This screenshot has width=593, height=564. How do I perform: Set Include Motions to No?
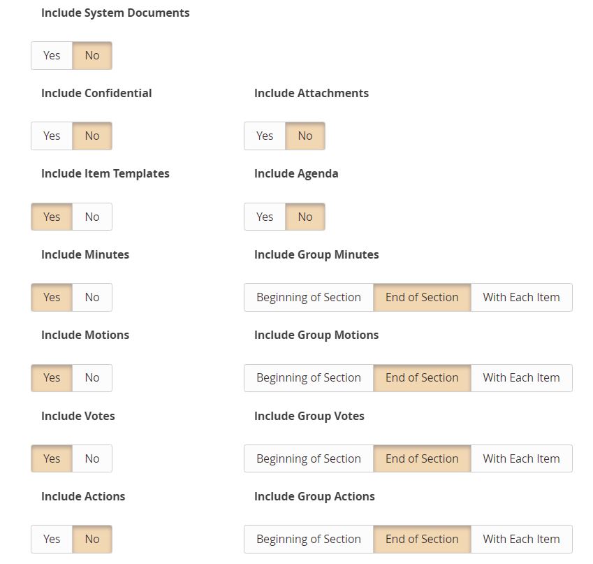click(x=92, y=378)
